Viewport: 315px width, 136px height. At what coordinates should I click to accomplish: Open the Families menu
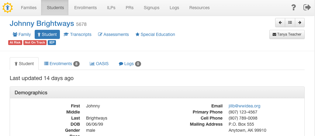click(x=29, y=8)
